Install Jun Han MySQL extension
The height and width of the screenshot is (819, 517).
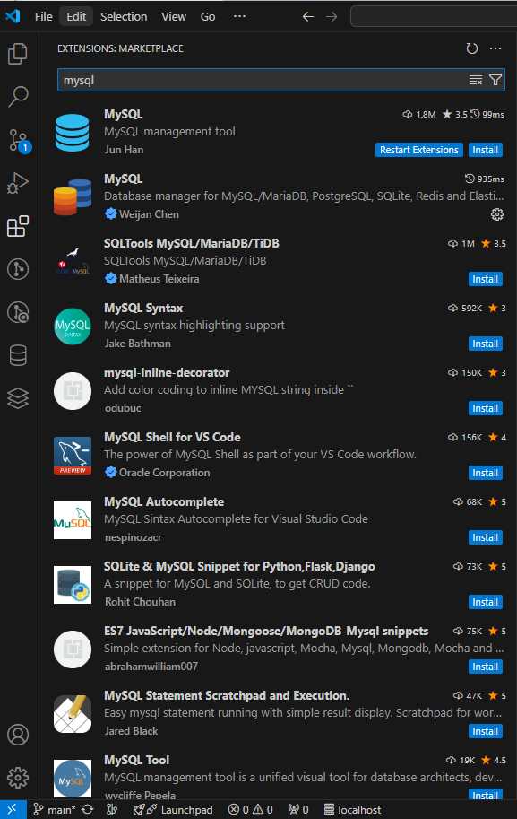click(485, 150)
